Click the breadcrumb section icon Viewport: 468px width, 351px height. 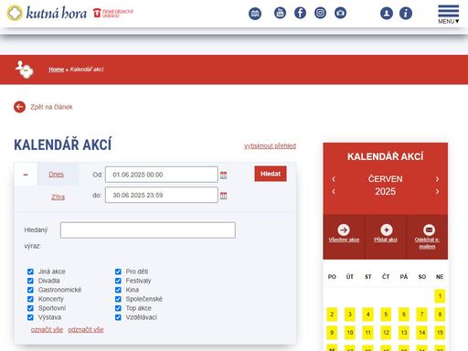coord(25,69)
